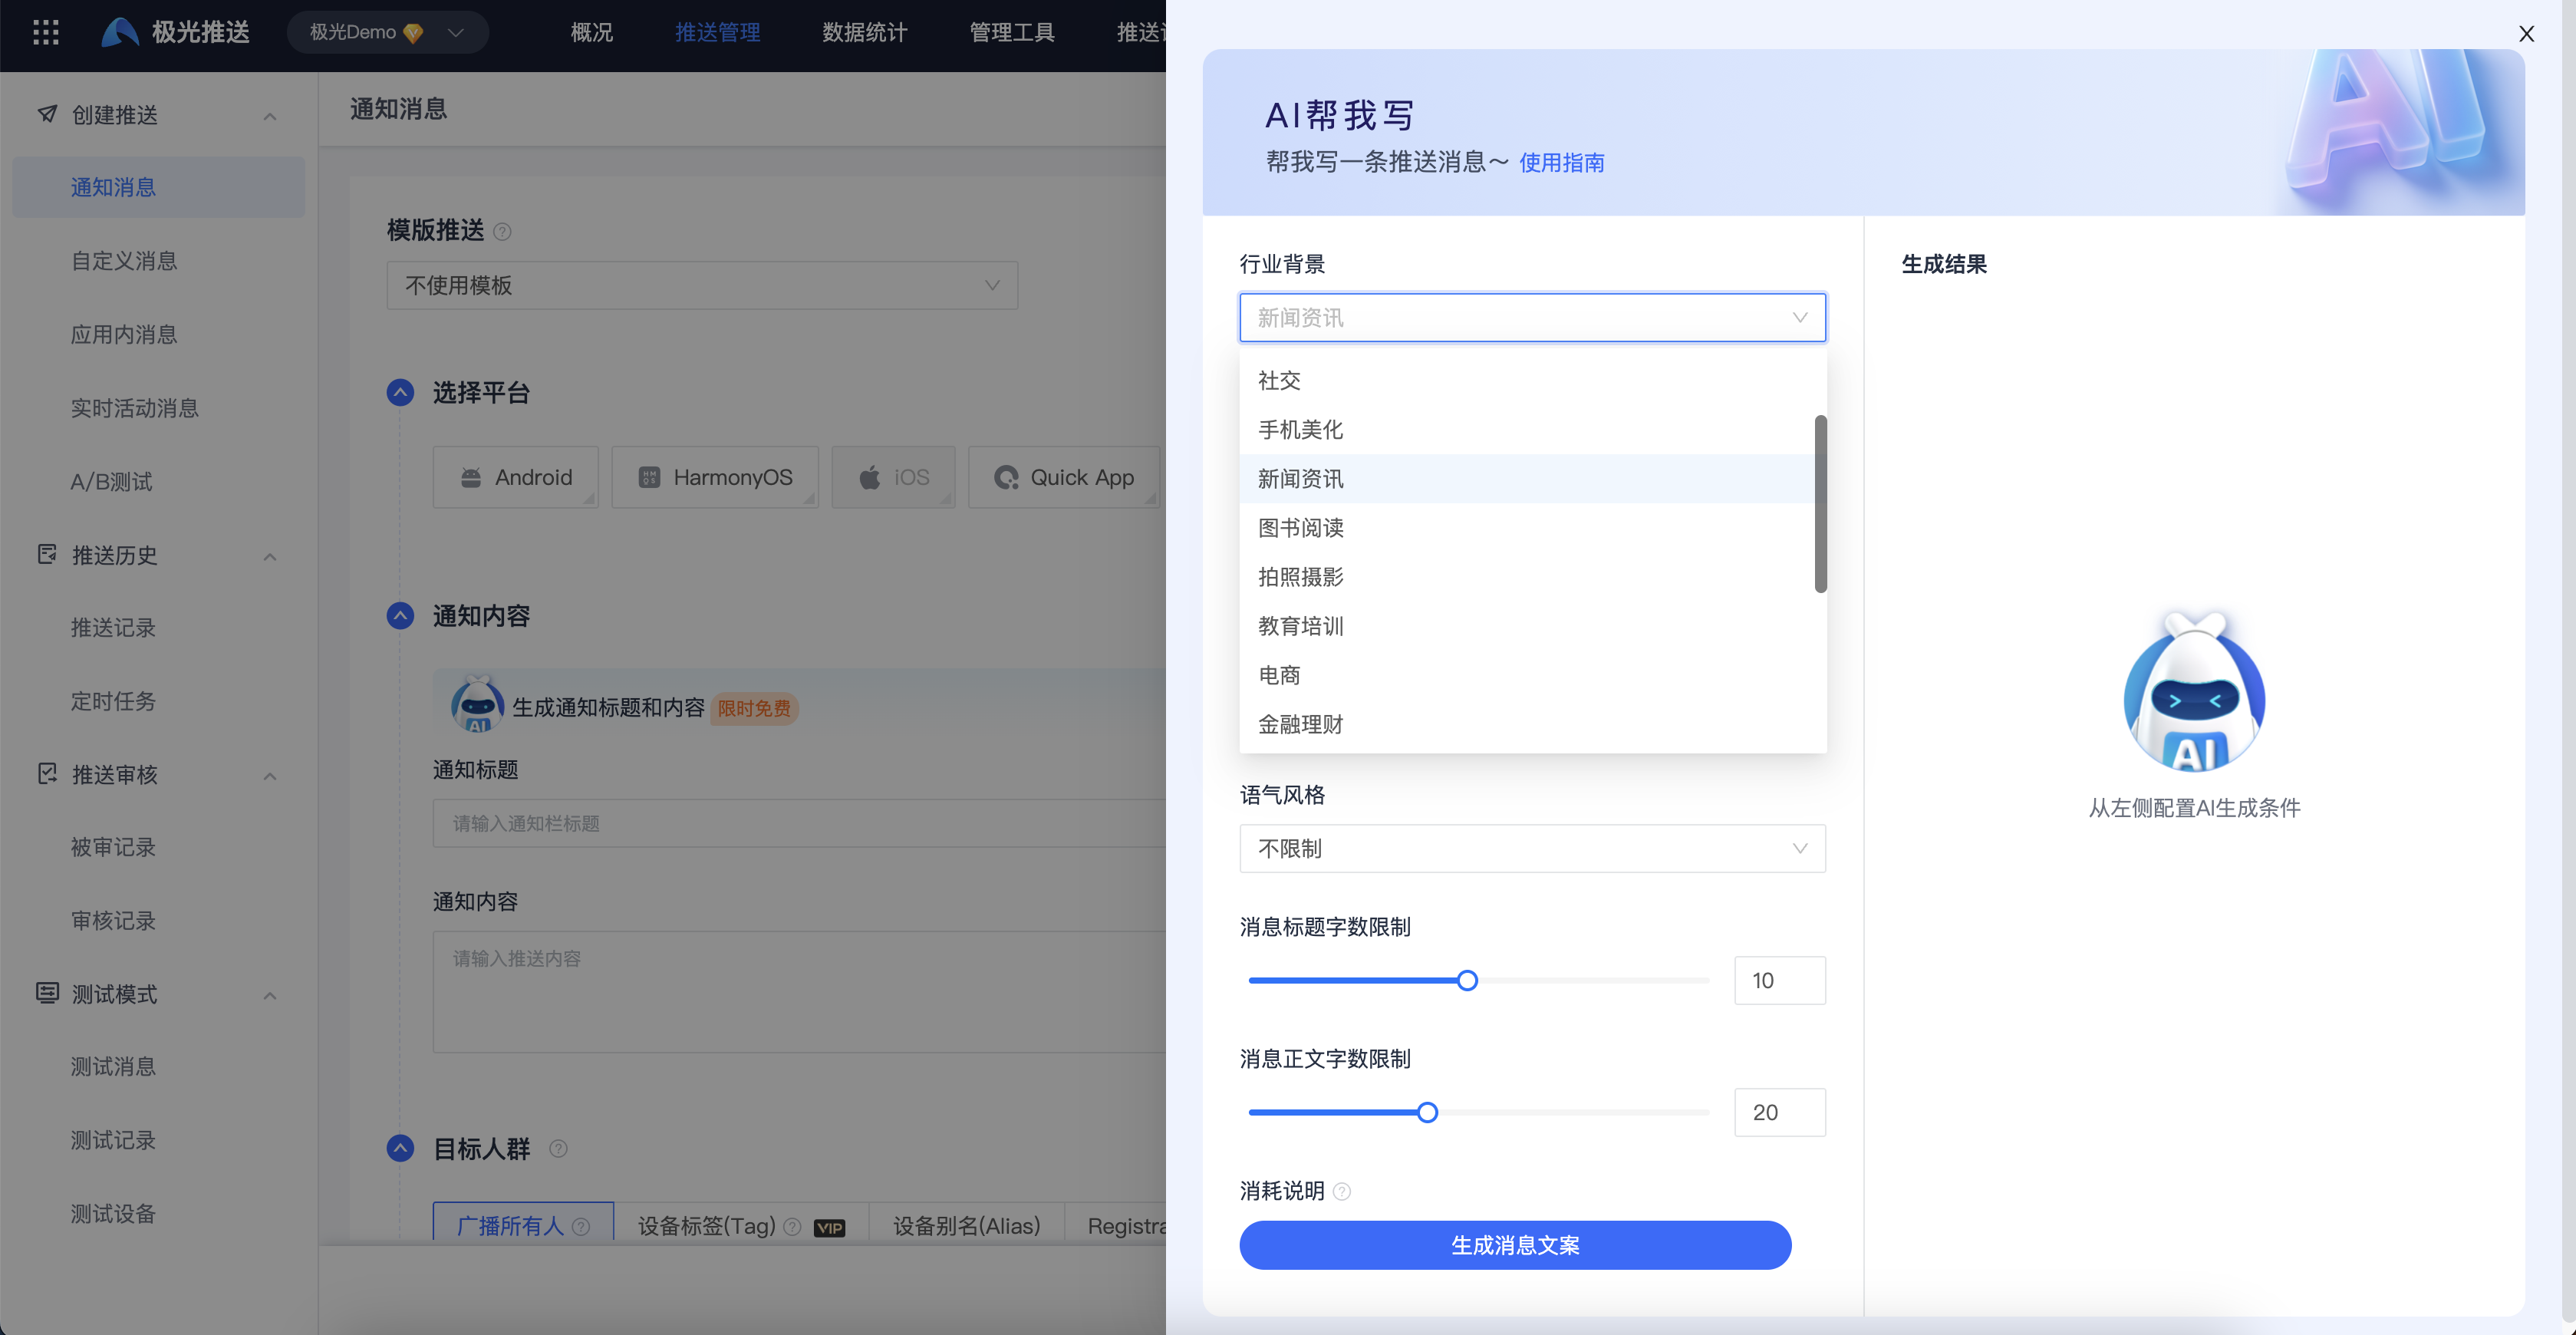Pick 金融理财 from the industry options
The image size is (2576, 1335).
1527,724
